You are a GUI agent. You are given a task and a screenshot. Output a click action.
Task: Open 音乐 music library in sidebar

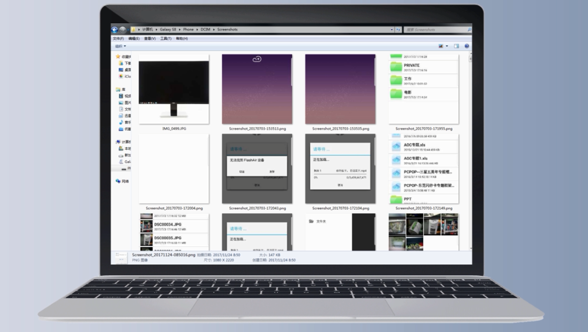tap(125, 122)
